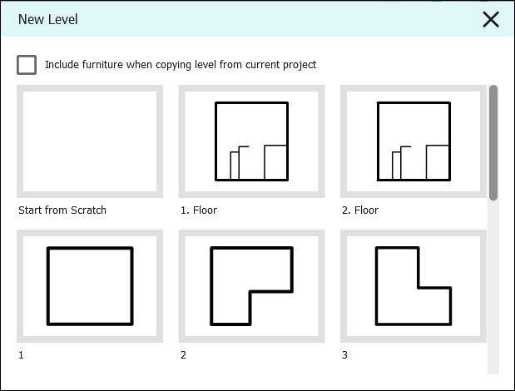The image size is (515, 391).
Task: Click caption '2' under the L-shaped template
Action: pyautogui.click(x=183, y=355)
